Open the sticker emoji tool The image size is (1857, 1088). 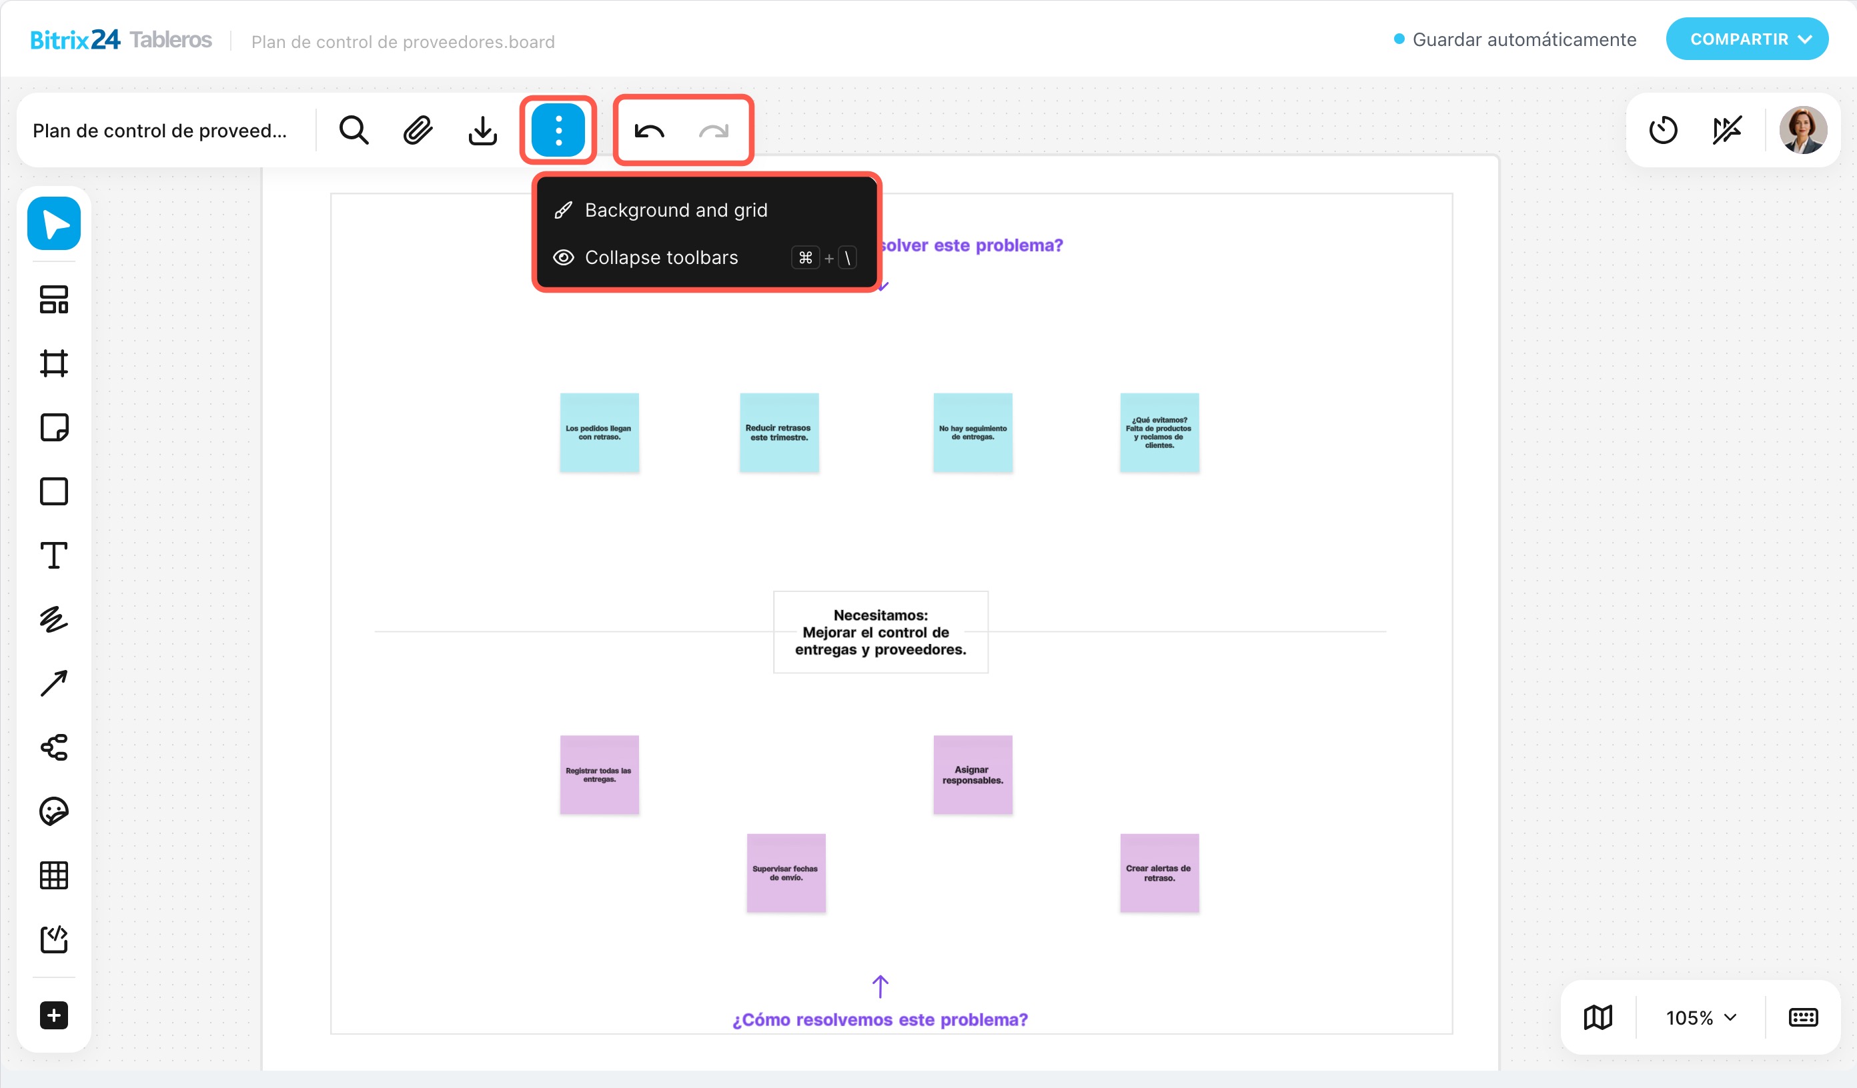pos(54,812)
